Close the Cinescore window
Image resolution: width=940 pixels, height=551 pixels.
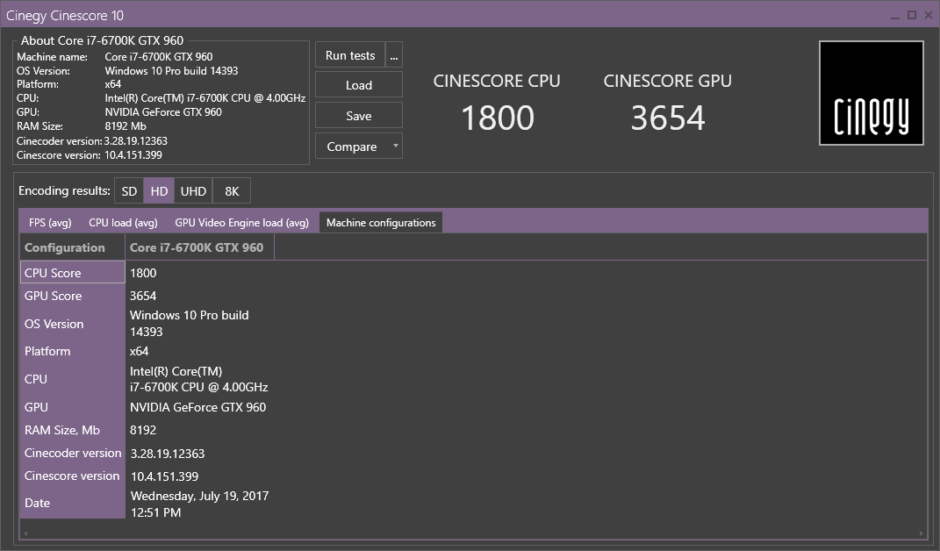click(x=928, y=15)
